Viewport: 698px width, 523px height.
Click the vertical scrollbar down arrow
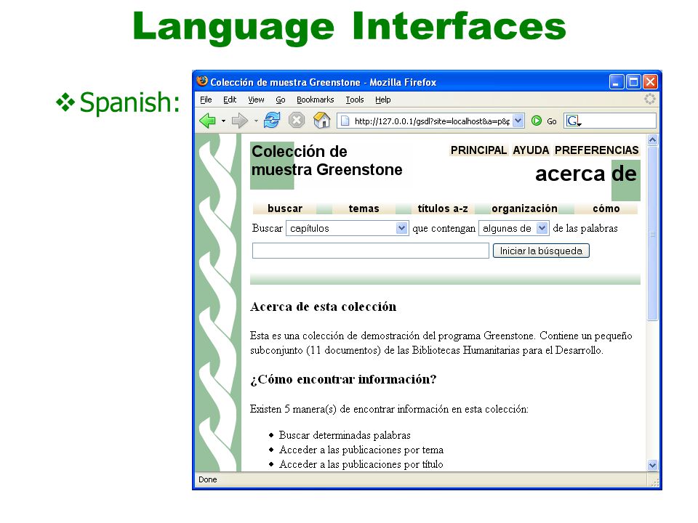coord(653,465)
